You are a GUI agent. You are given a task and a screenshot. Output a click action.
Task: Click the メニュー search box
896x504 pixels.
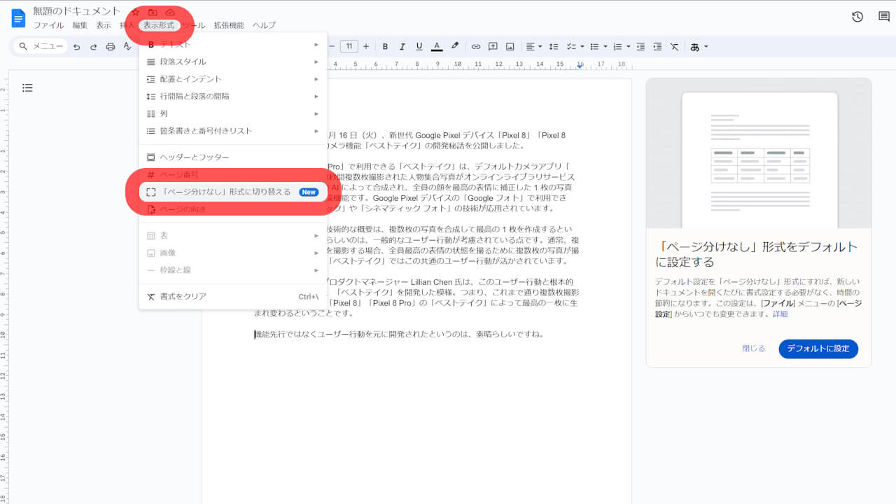point(41,47)
